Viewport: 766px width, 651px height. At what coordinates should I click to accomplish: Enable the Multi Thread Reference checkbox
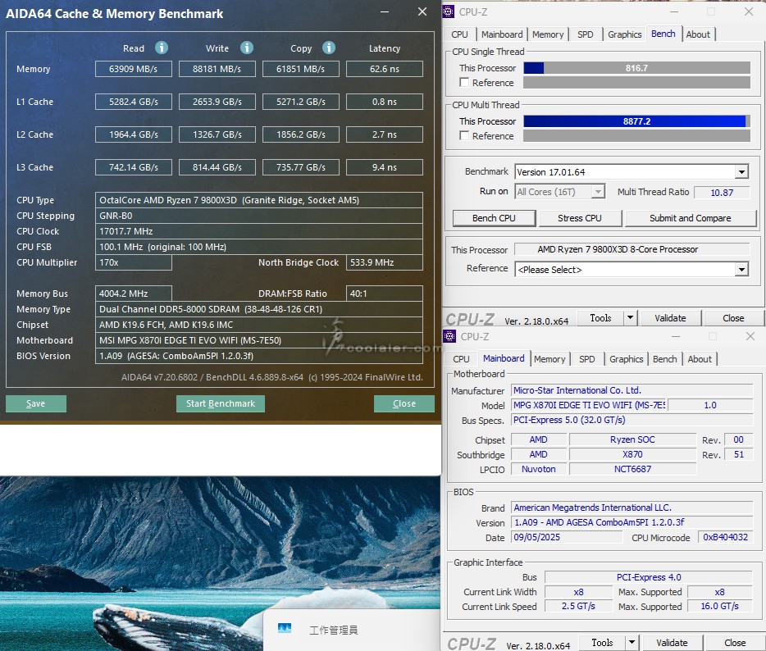point(465,136)
